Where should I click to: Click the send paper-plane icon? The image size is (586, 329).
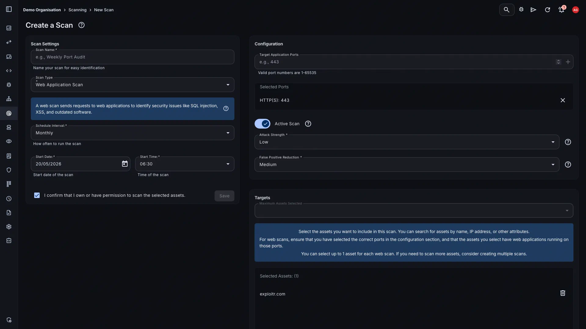[x=534, y=10]
